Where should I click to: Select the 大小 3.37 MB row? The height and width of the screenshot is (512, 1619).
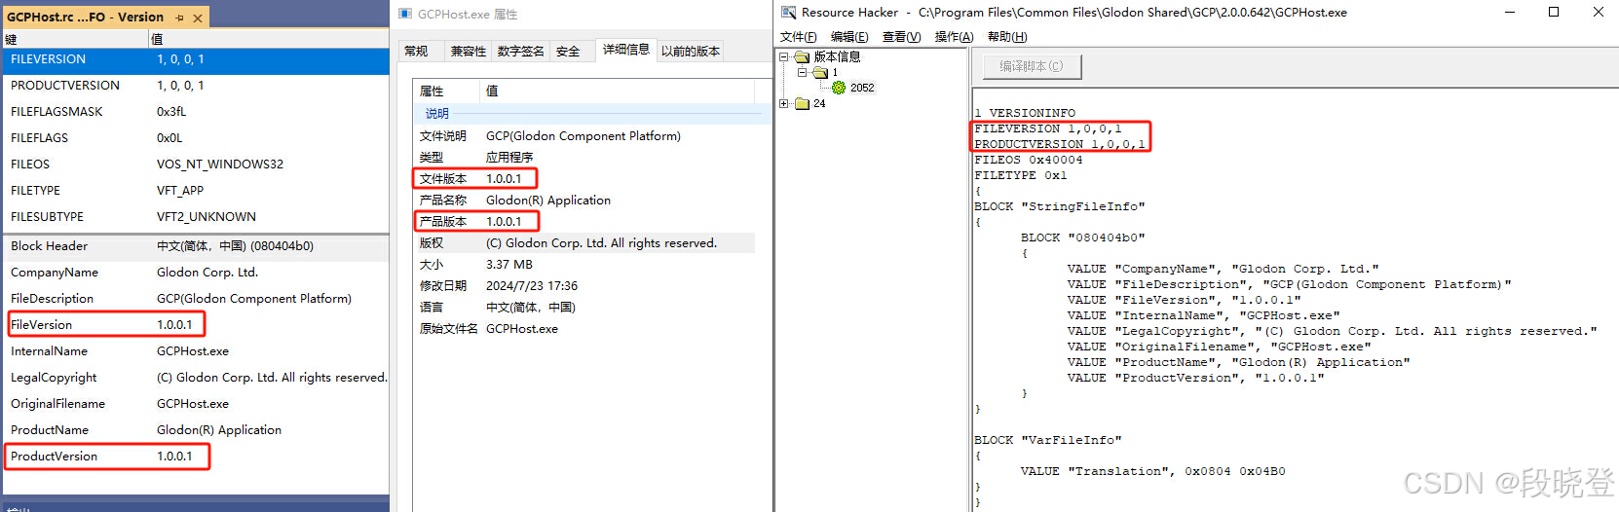tap(584, 265)
